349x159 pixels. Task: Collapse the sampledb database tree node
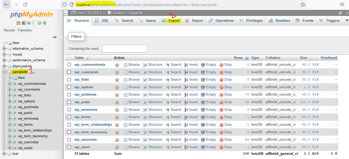point(4,72)
